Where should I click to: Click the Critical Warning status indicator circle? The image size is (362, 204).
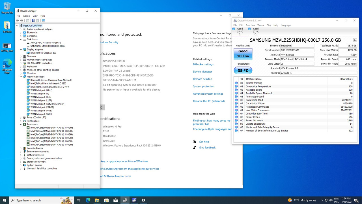(x=236, y=83)
